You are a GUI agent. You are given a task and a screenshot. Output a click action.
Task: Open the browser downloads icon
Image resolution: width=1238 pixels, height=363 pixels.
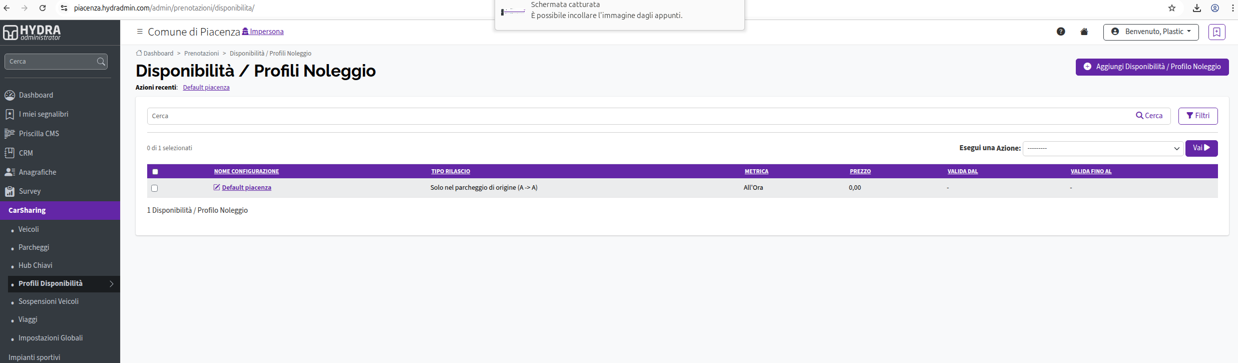point(1196,8)
